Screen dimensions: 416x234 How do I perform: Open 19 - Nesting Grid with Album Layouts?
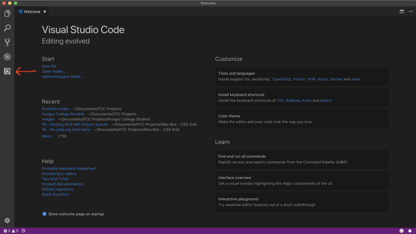pos(75,125)
